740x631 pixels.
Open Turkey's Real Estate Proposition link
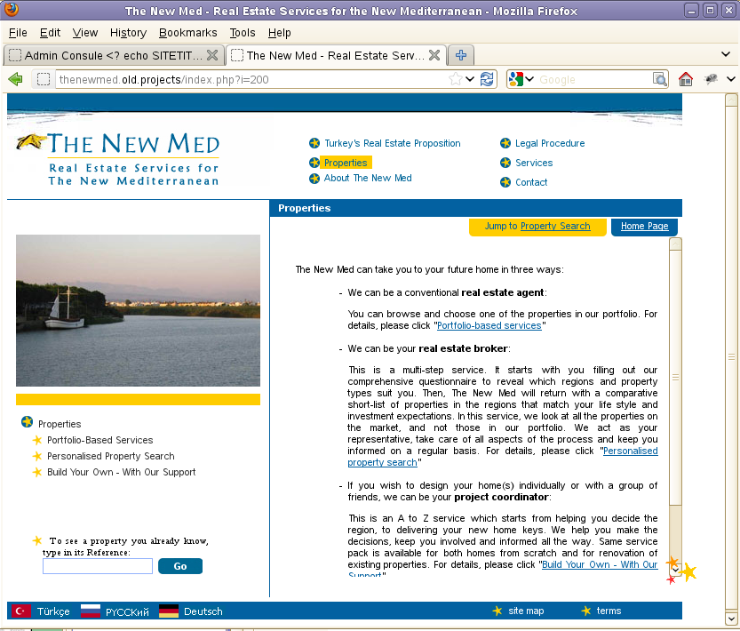392,143
